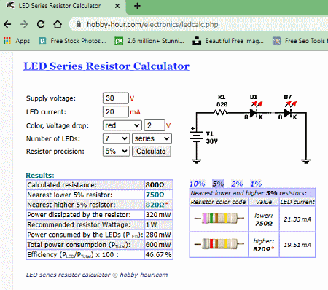This screenshot has width=328, height=290.
Task: Expand the Number of LEDs dropdown showing 7
Action: [116, 138]
